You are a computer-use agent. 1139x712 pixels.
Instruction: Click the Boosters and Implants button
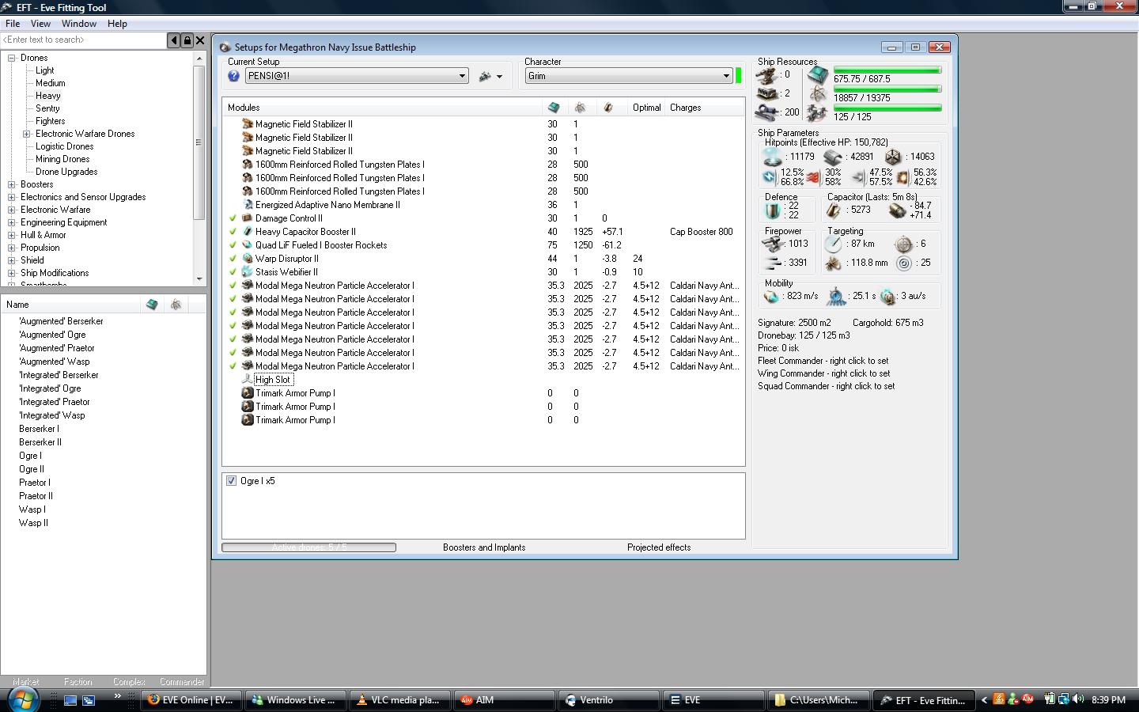click(x=484, y=547)
